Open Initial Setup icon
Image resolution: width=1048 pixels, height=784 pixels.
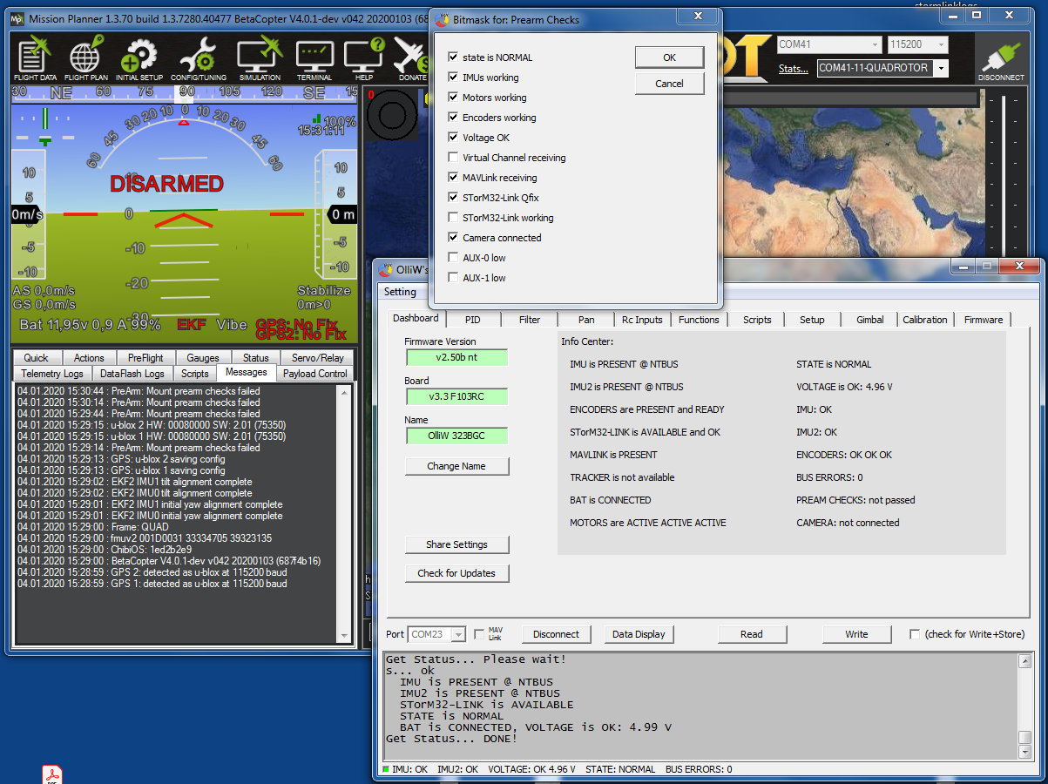click(139, 57)
